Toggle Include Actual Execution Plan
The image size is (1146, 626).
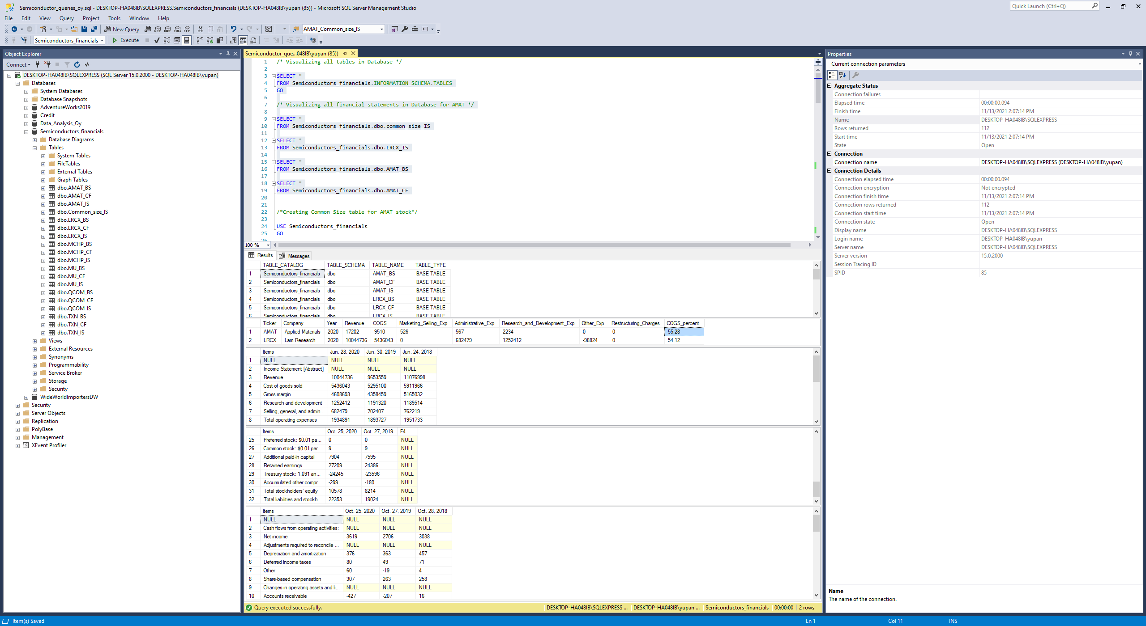tap(200, 40)
